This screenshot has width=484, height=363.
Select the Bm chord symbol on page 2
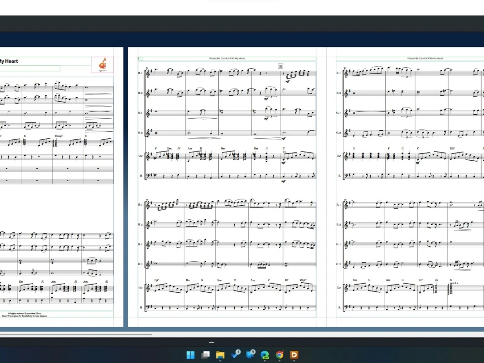188,280
